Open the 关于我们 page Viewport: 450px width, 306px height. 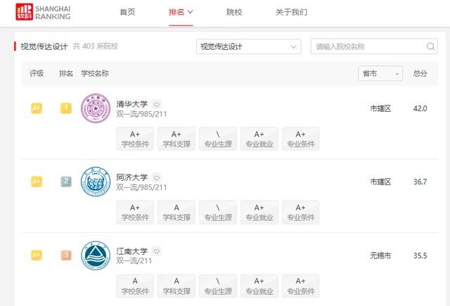(x=291, y=12)
